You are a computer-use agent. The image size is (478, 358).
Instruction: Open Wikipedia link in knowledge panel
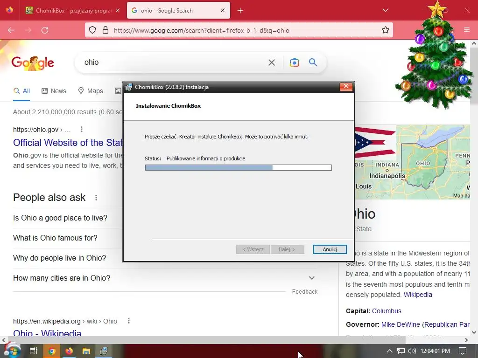tap(418, 295)
